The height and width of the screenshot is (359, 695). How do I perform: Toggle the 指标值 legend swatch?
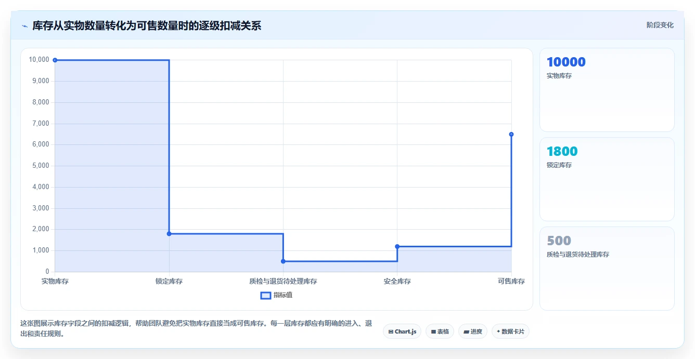pyautogui.click(x=265, y=295)
